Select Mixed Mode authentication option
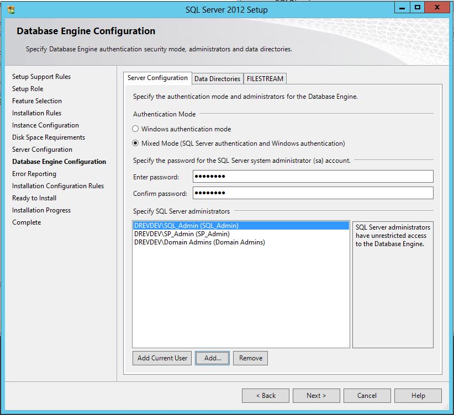Viewport: 454px width, 415px height. click(238, 143)
